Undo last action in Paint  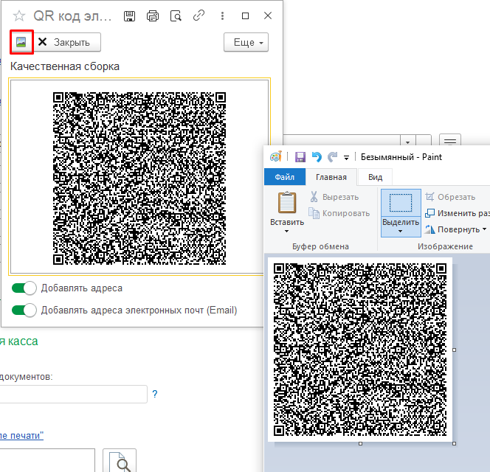click(x=317, y=157)
